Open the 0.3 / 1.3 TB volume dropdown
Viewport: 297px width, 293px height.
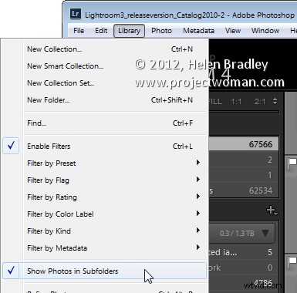243,234
